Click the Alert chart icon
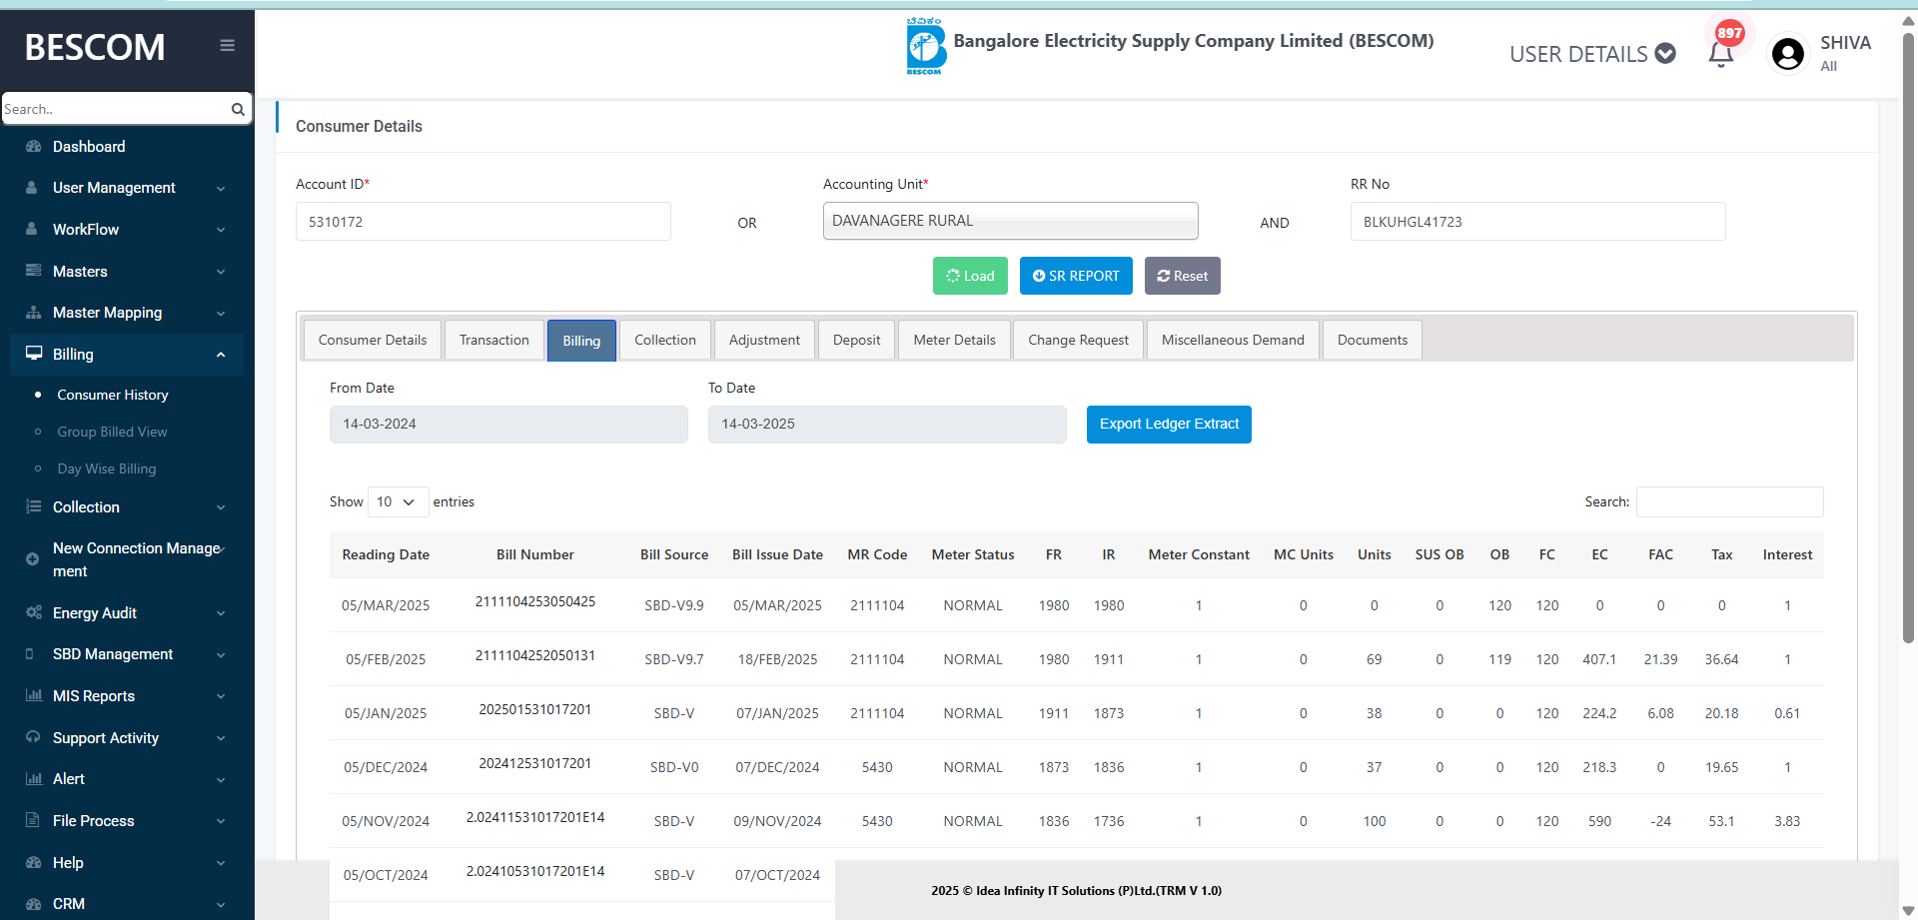This screenshot has width=1918, height=920. [34, 778]
